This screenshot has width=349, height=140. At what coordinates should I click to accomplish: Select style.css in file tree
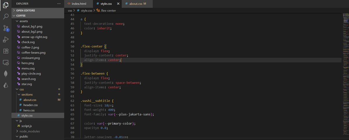point(38,115)
